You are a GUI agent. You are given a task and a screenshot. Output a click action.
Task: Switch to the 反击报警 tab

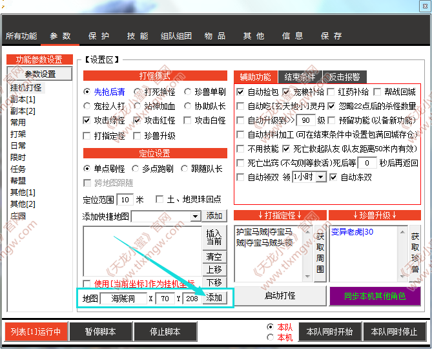tap(344, 77)
